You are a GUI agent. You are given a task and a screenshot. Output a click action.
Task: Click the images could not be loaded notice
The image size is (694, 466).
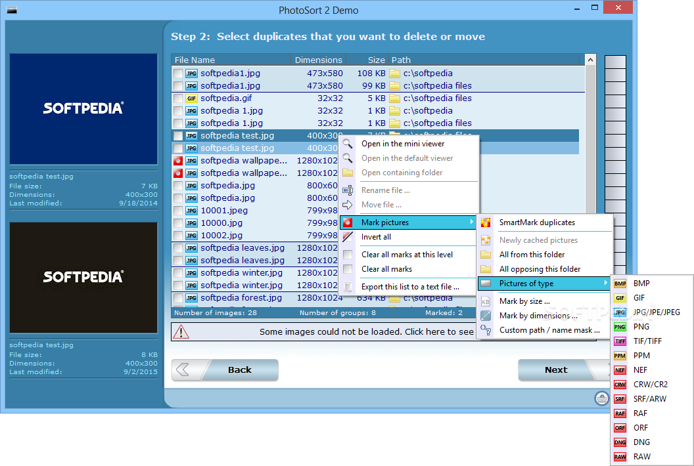(x=366, y=331)
